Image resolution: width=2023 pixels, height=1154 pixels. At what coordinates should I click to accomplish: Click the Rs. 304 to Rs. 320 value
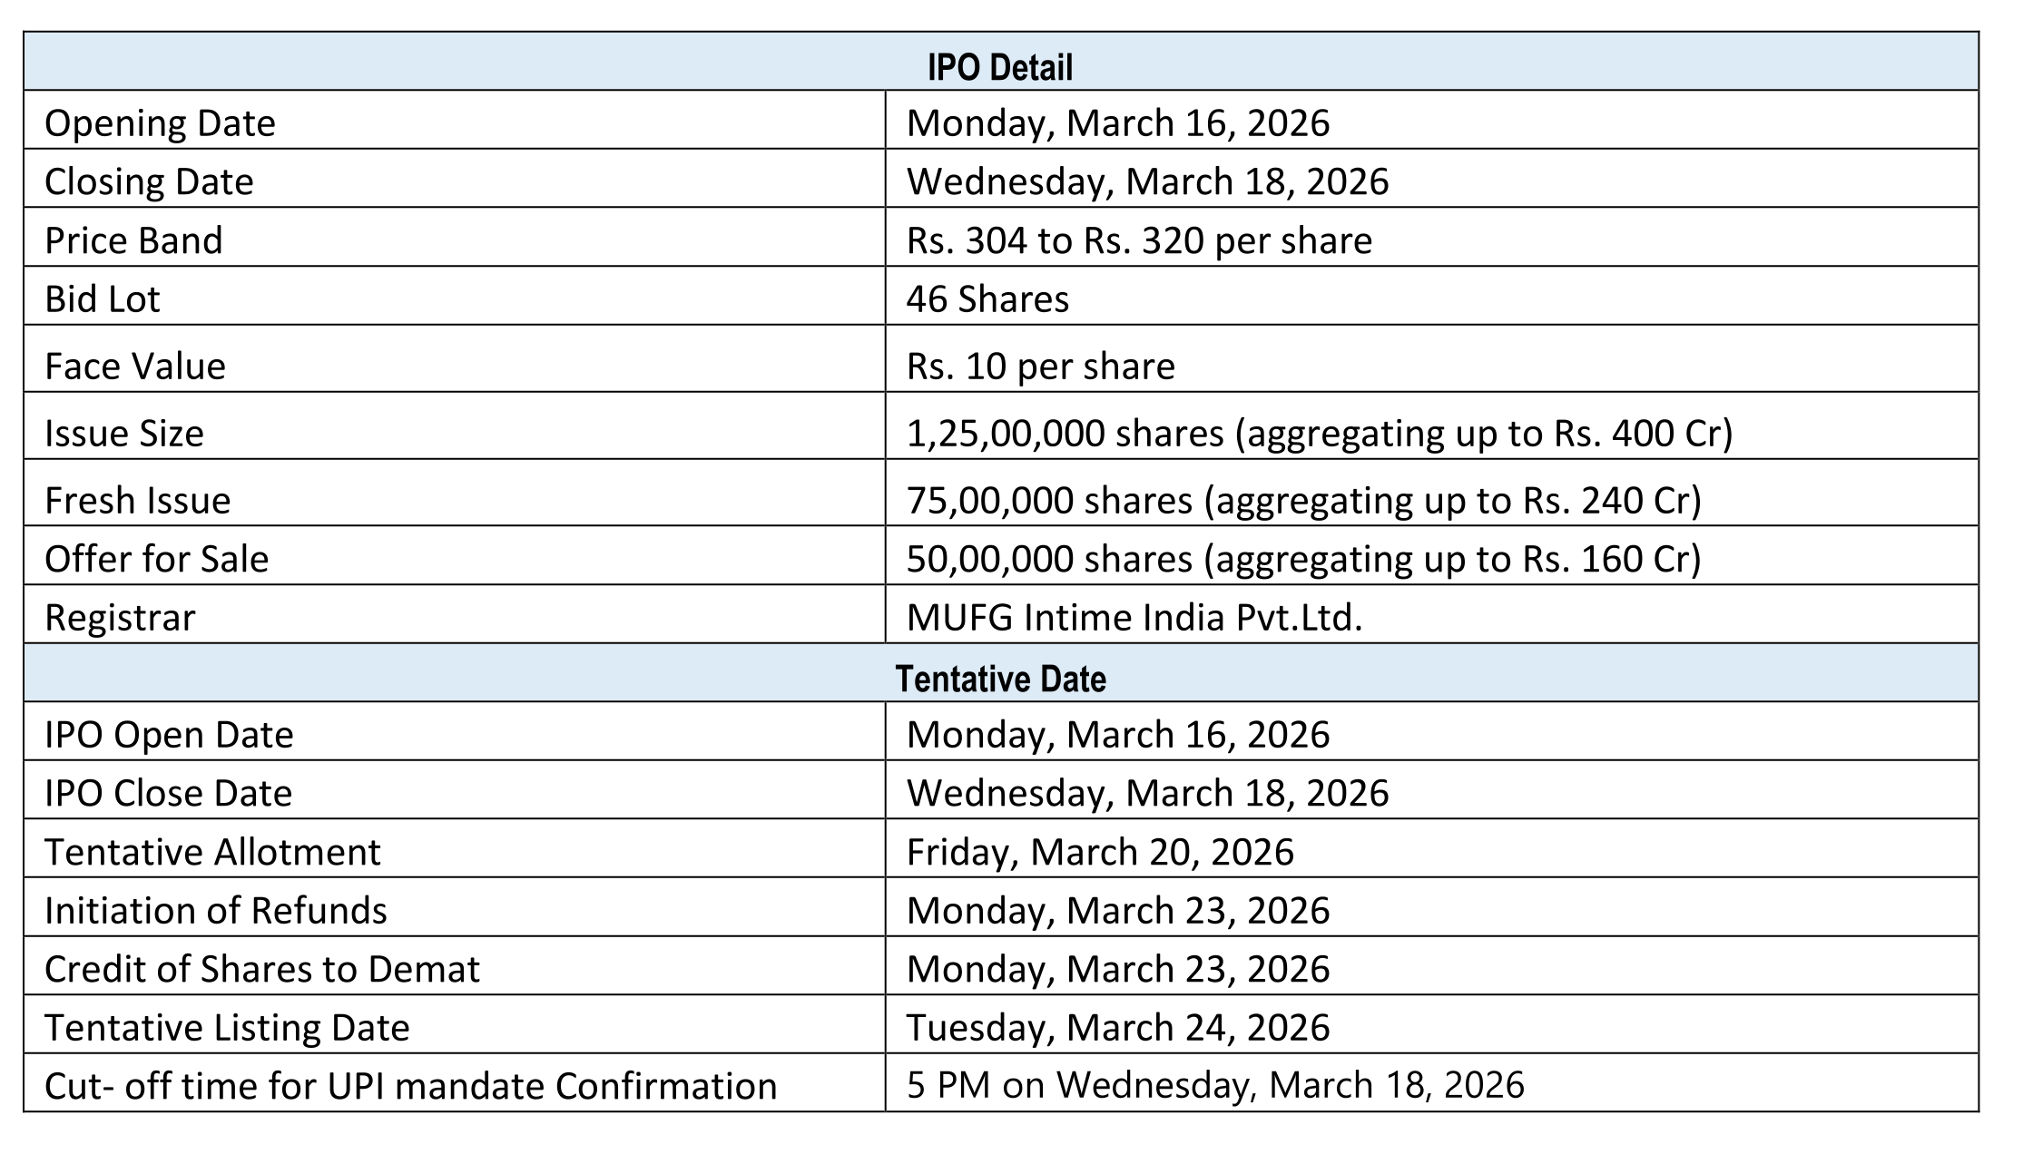click(1139, 240)
